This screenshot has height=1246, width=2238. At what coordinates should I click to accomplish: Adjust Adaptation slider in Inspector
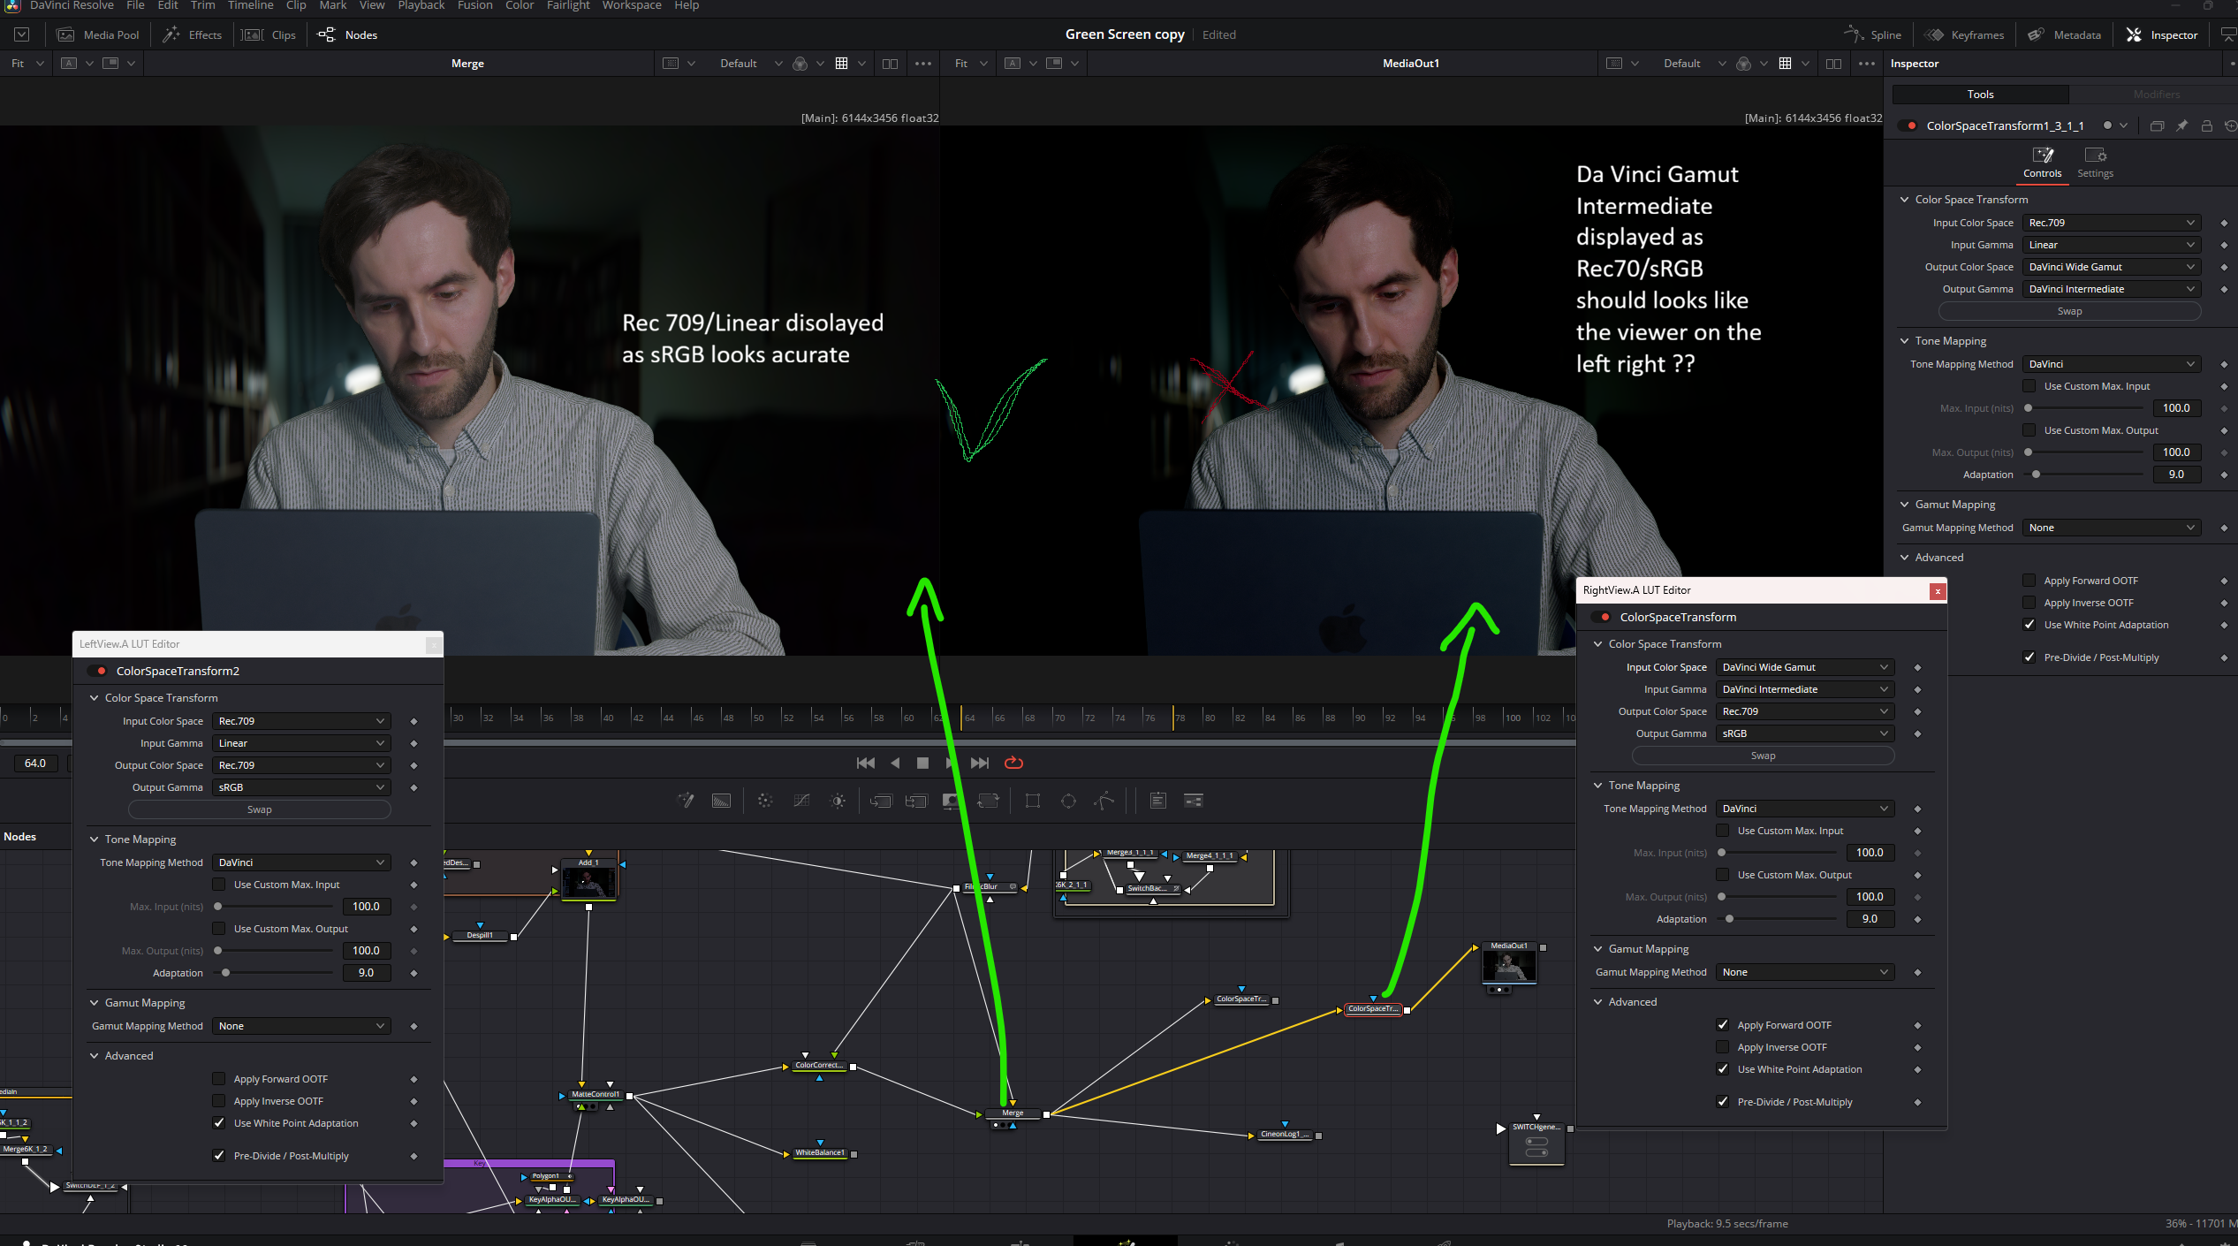2037,475
